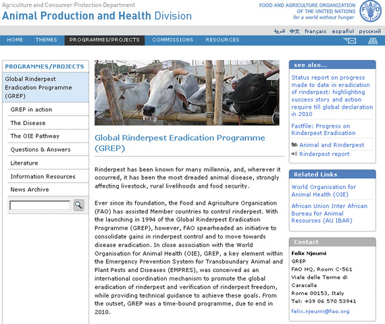Click Animal Production and Health Division title
This screenshot has height=324, width=385.
pos(97,16)
